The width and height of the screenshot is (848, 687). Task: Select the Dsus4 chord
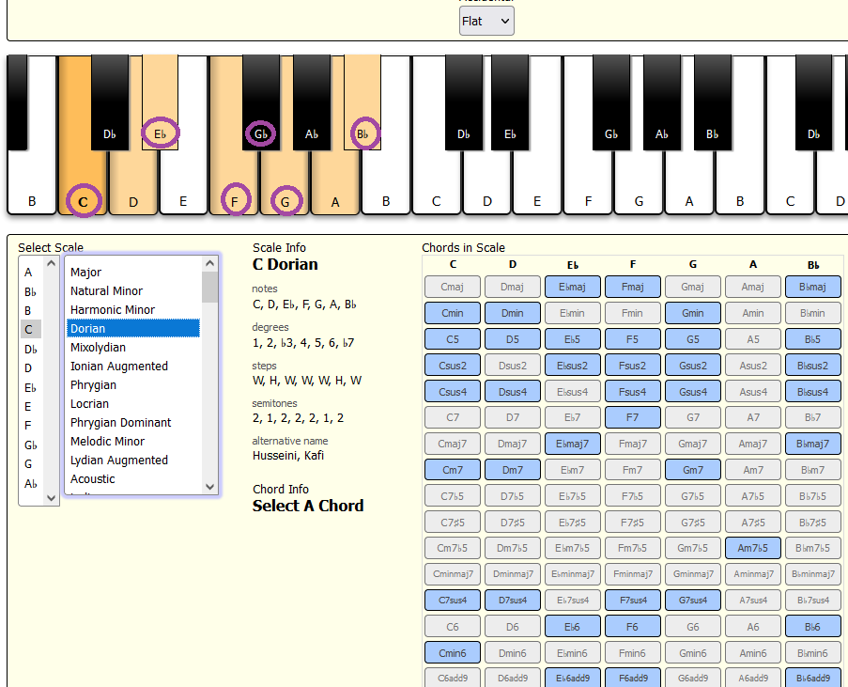[513, 391]
